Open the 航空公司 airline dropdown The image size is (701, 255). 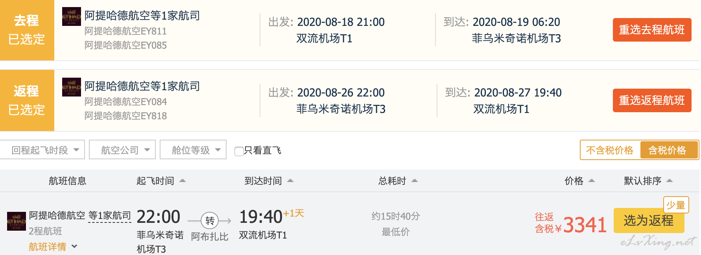click(122, 150)
